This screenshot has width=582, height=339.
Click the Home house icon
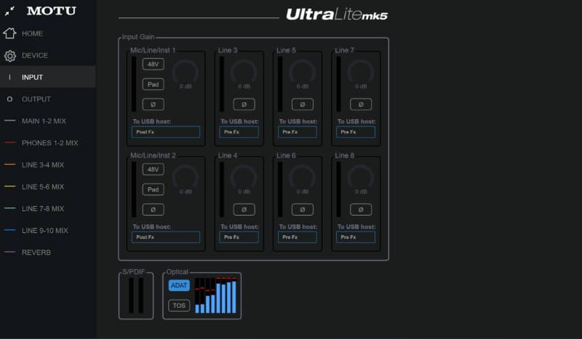(9, 33)
